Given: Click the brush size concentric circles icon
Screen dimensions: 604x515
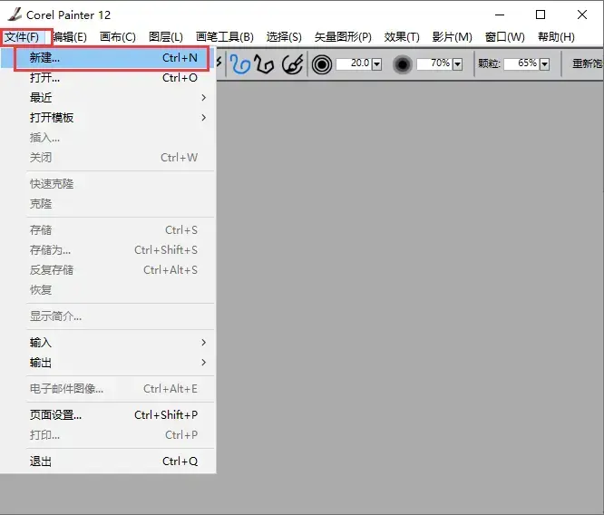Looking at the screenshot, I should 322,64.
